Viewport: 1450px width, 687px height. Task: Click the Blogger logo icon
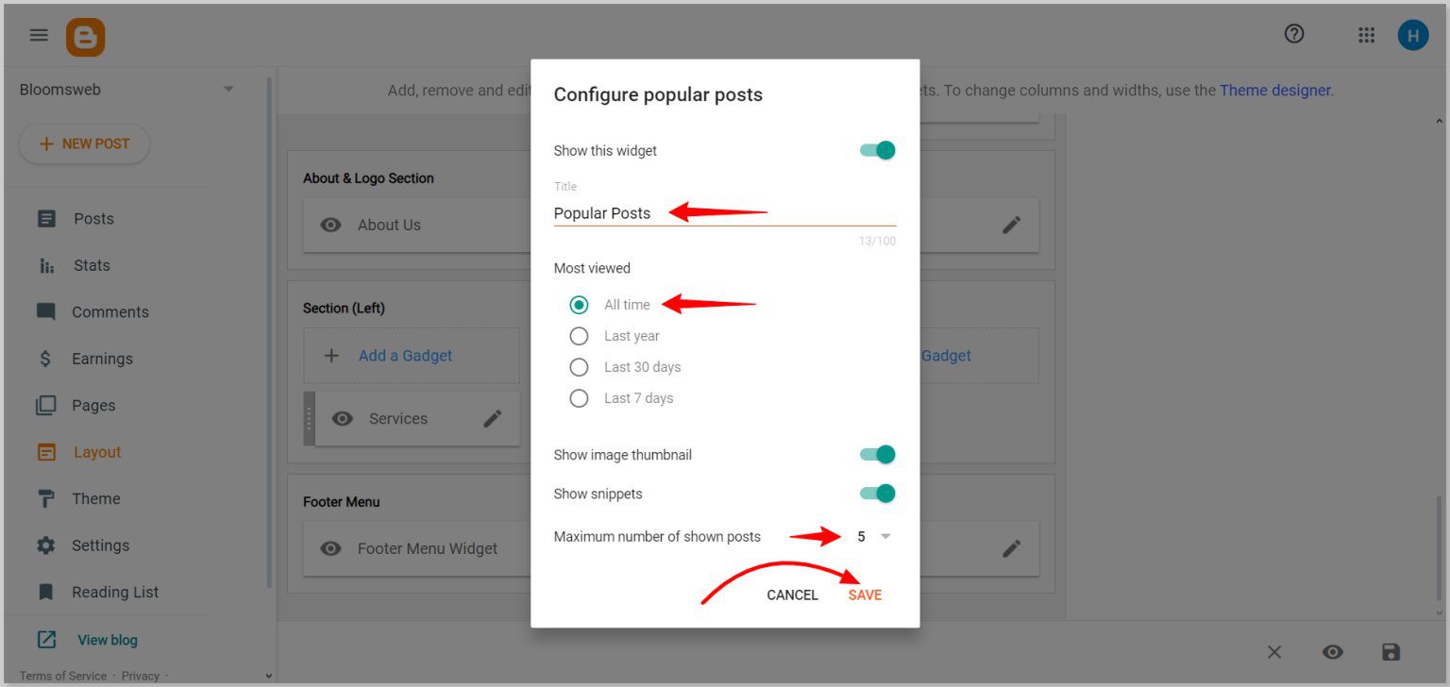tap(85, 35)
